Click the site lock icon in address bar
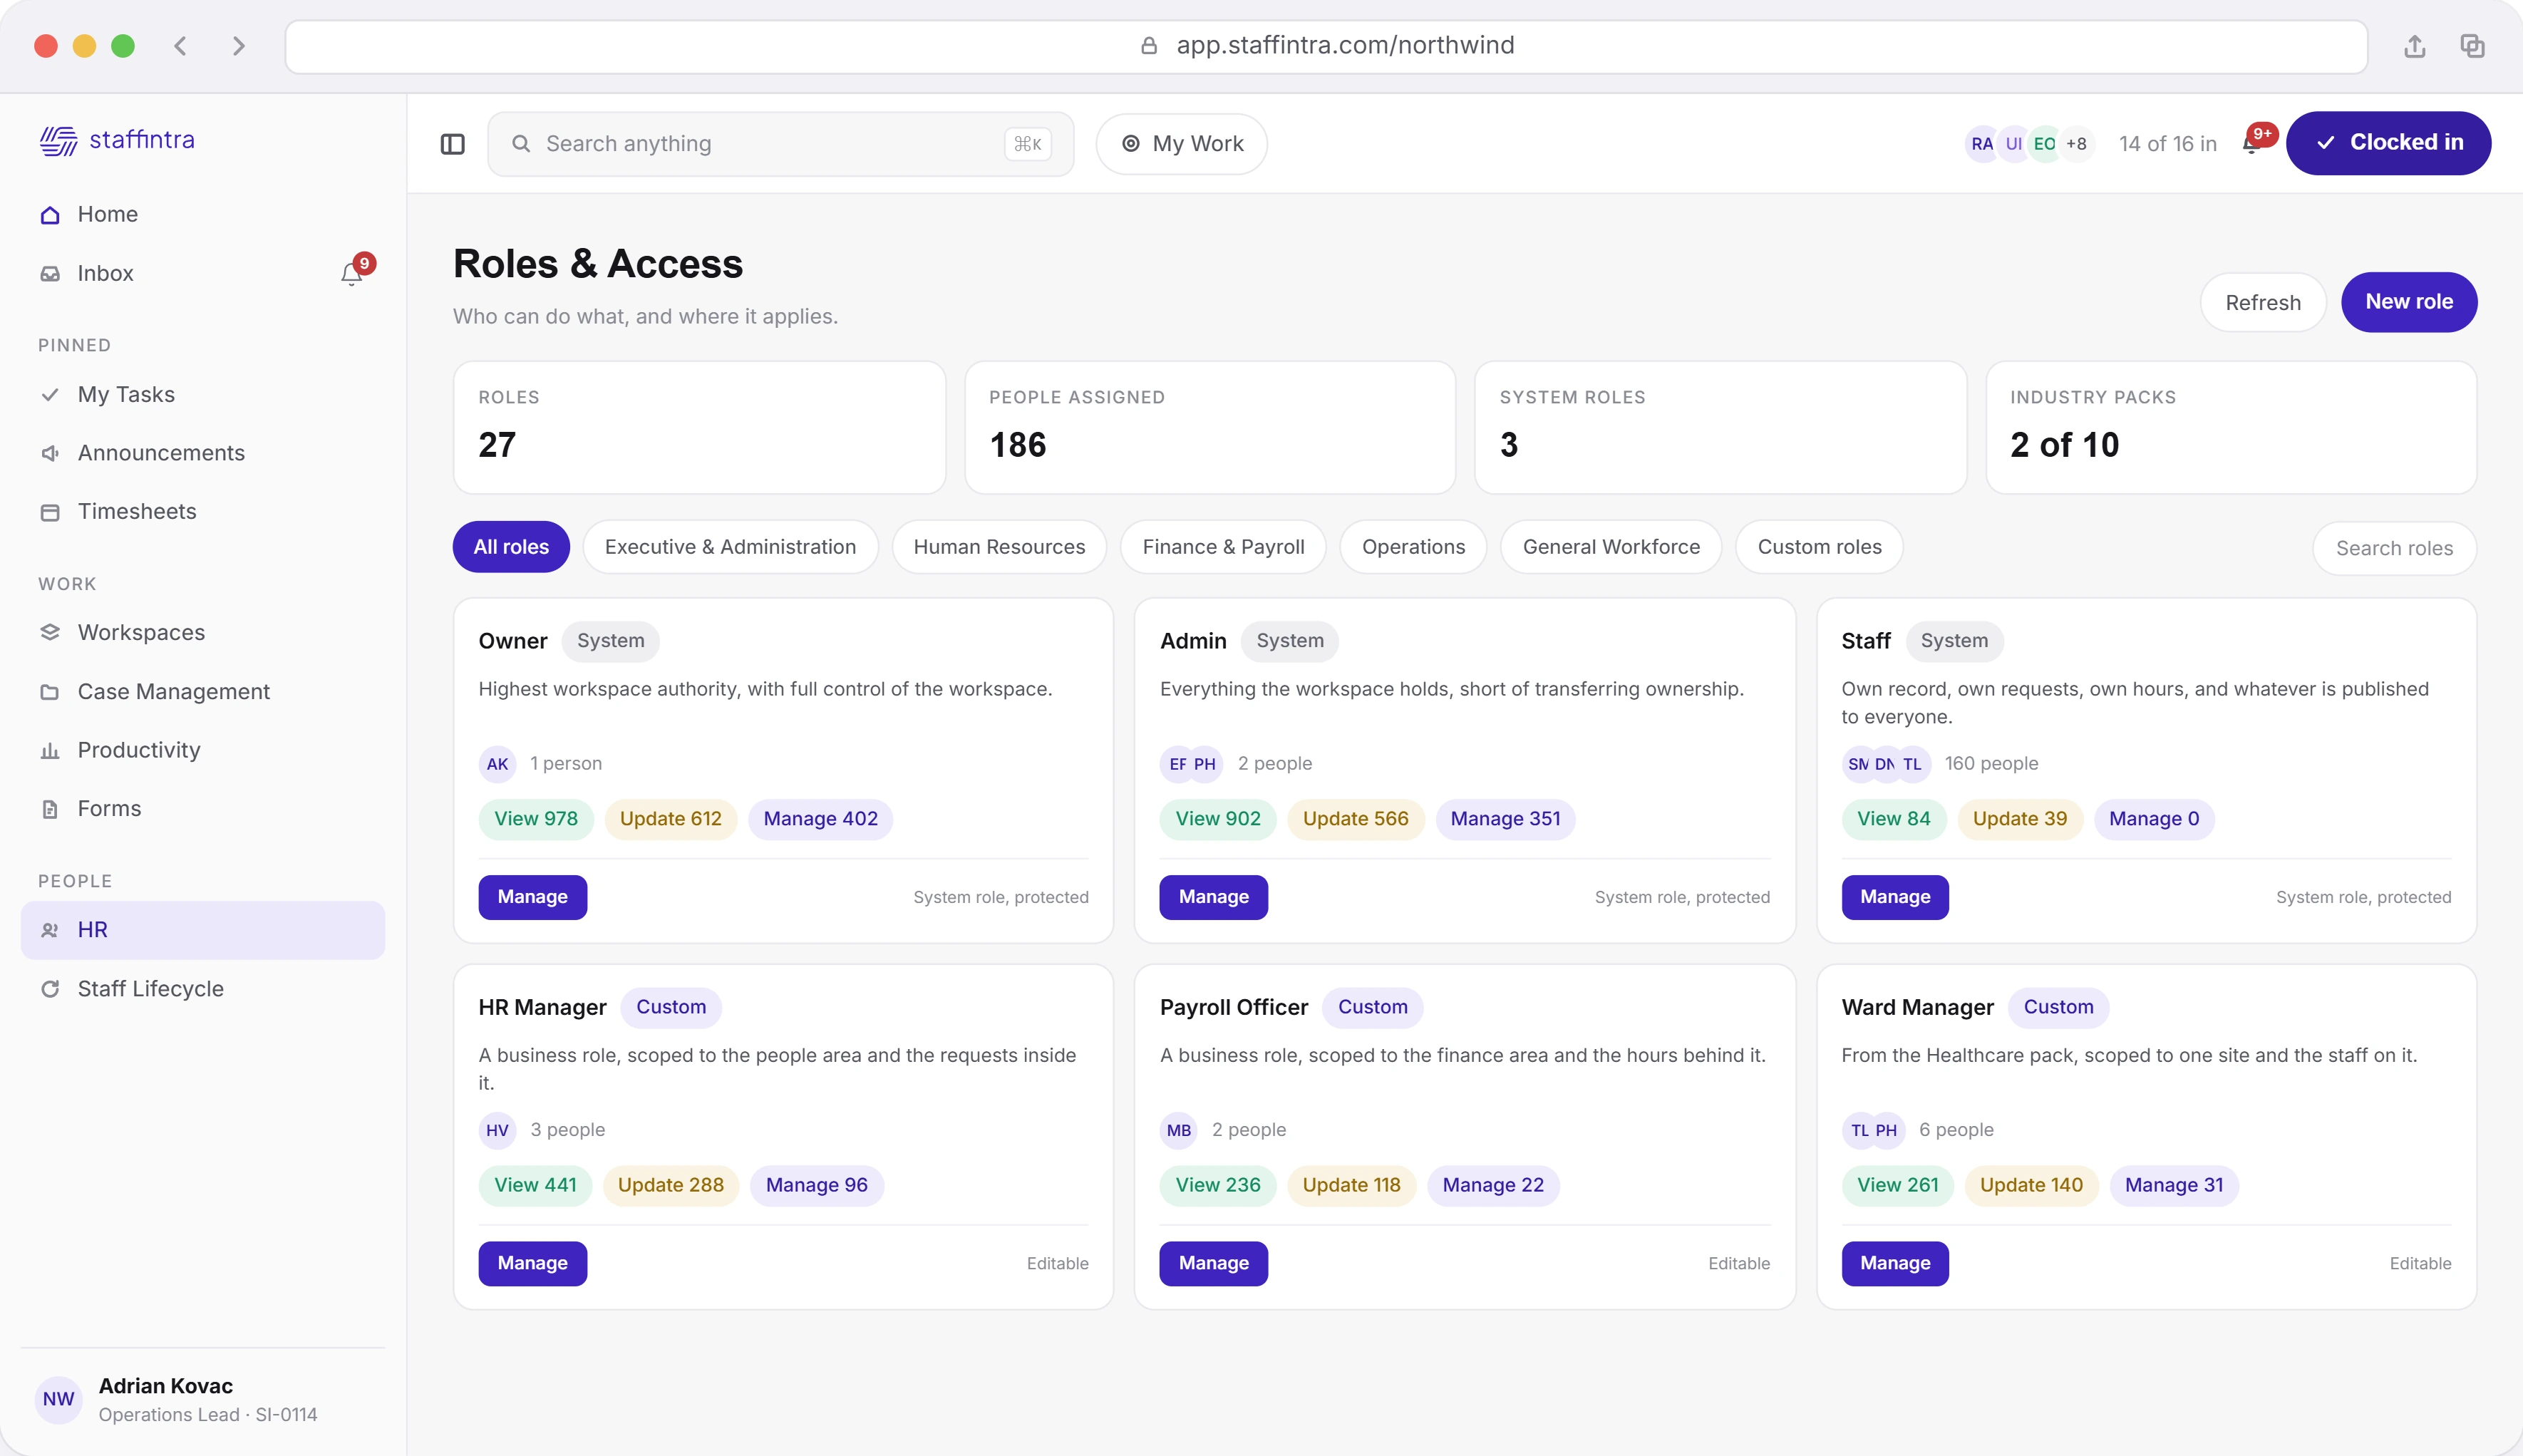The width and height of the screenshot is (2523, 1456). click(x=1149, y=46)
